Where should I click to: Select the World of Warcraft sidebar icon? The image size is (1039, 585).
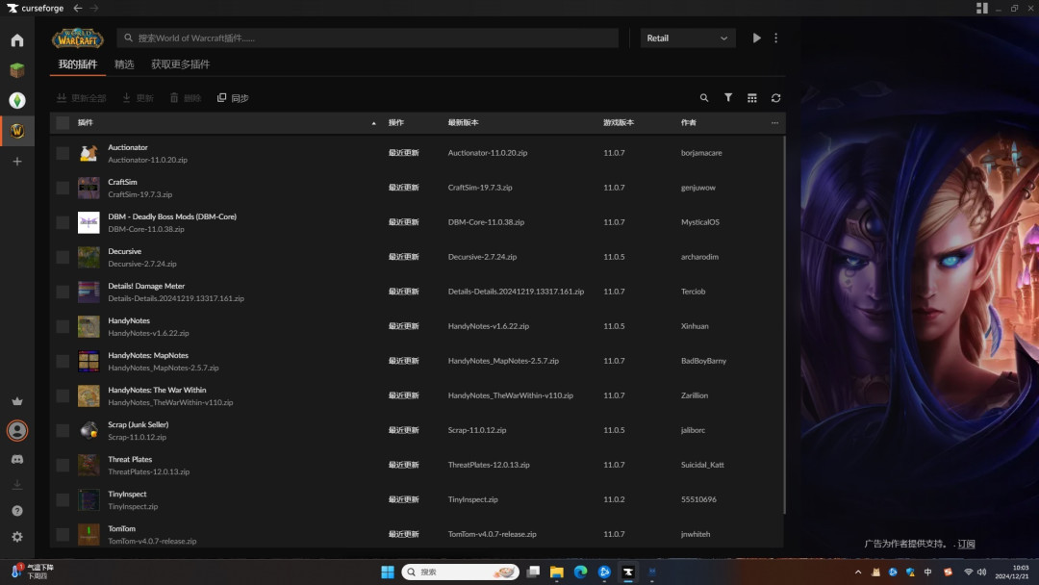(x=17, y=131)
